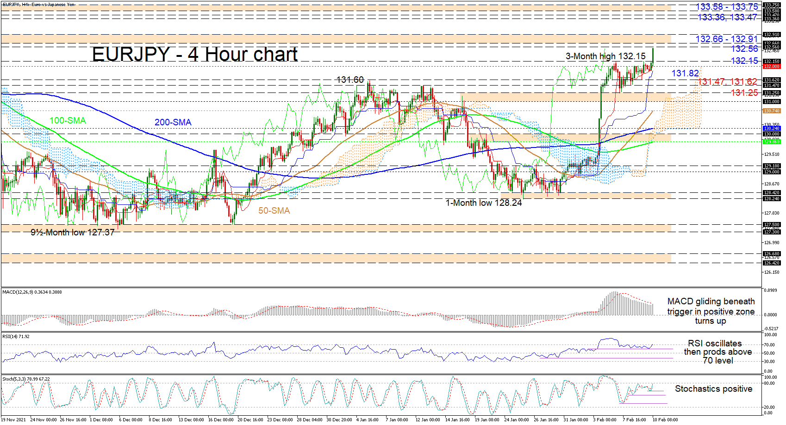Click the "132.66 - 132.91" resistance range
786x425 pixels.
click(x=727, y=39)
